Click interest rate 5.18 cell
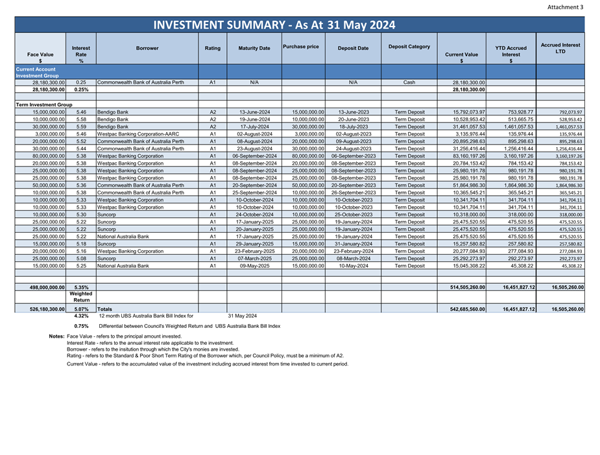 click(x=81, y=244)
